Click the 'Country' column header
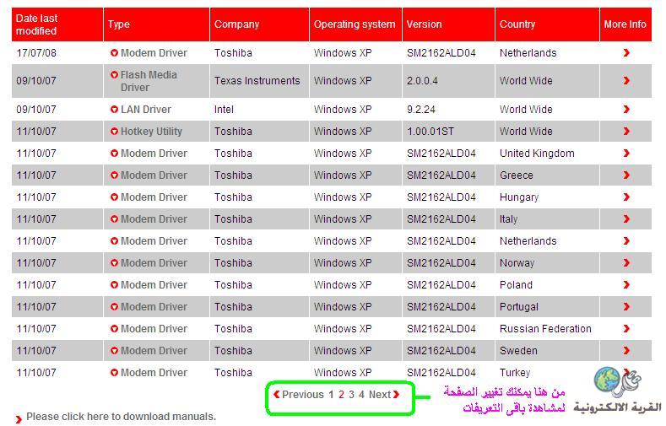666x426 pixels. pyautogui.click(x=548, y=24)
